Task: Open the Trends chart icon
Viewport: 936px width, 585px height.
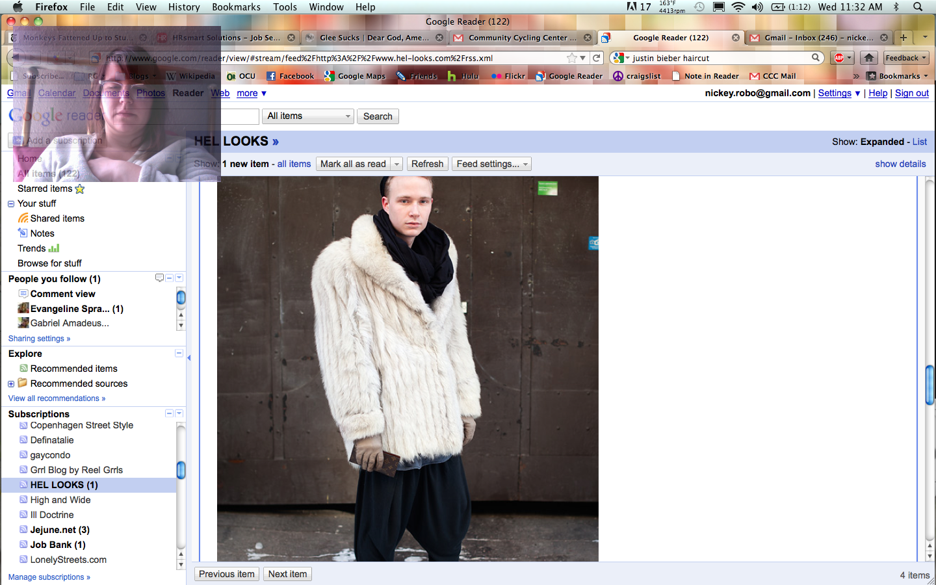Action: point(54,248)
